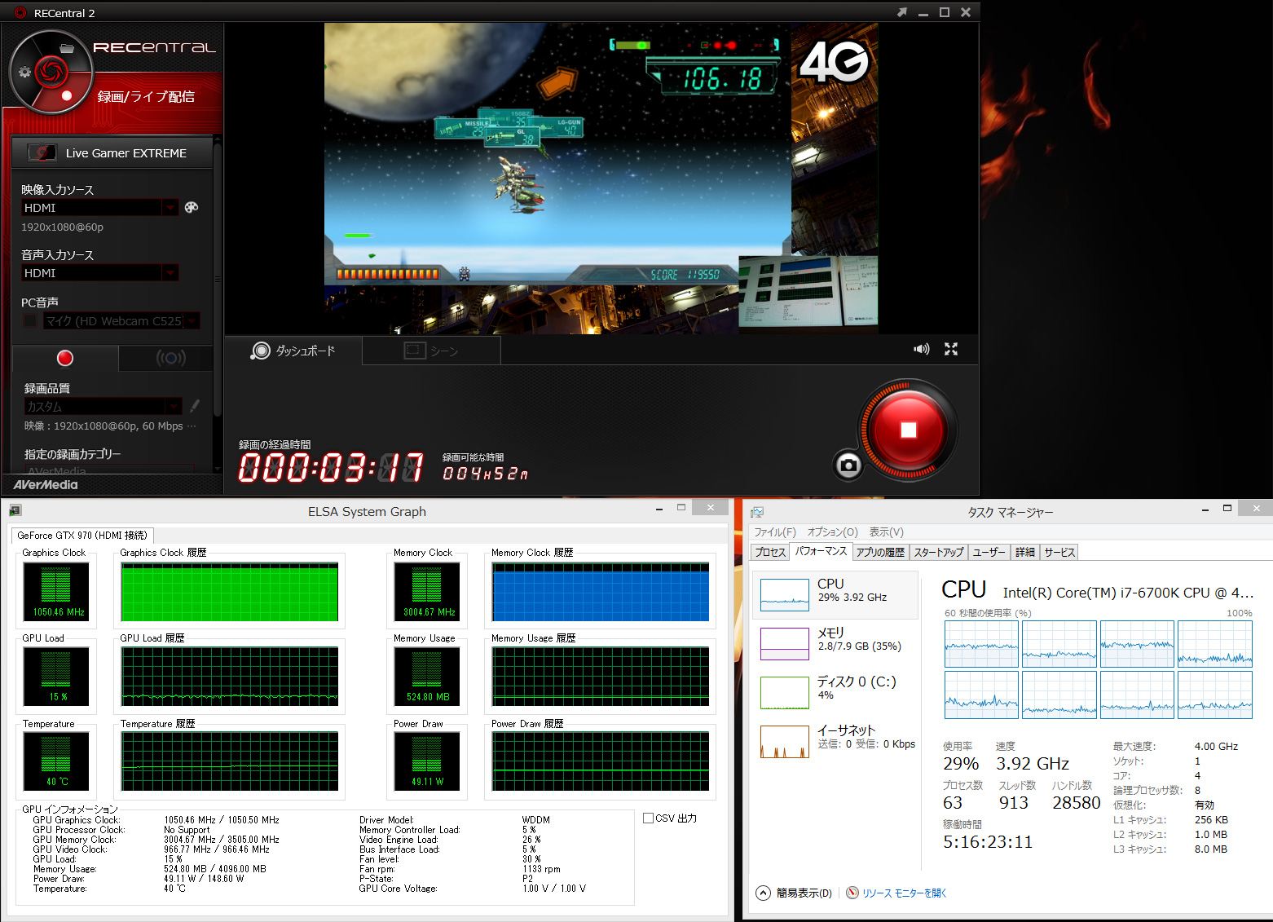Switch to the プロセス tab
Screen dimensions: 1273x922
click(770, 552)
